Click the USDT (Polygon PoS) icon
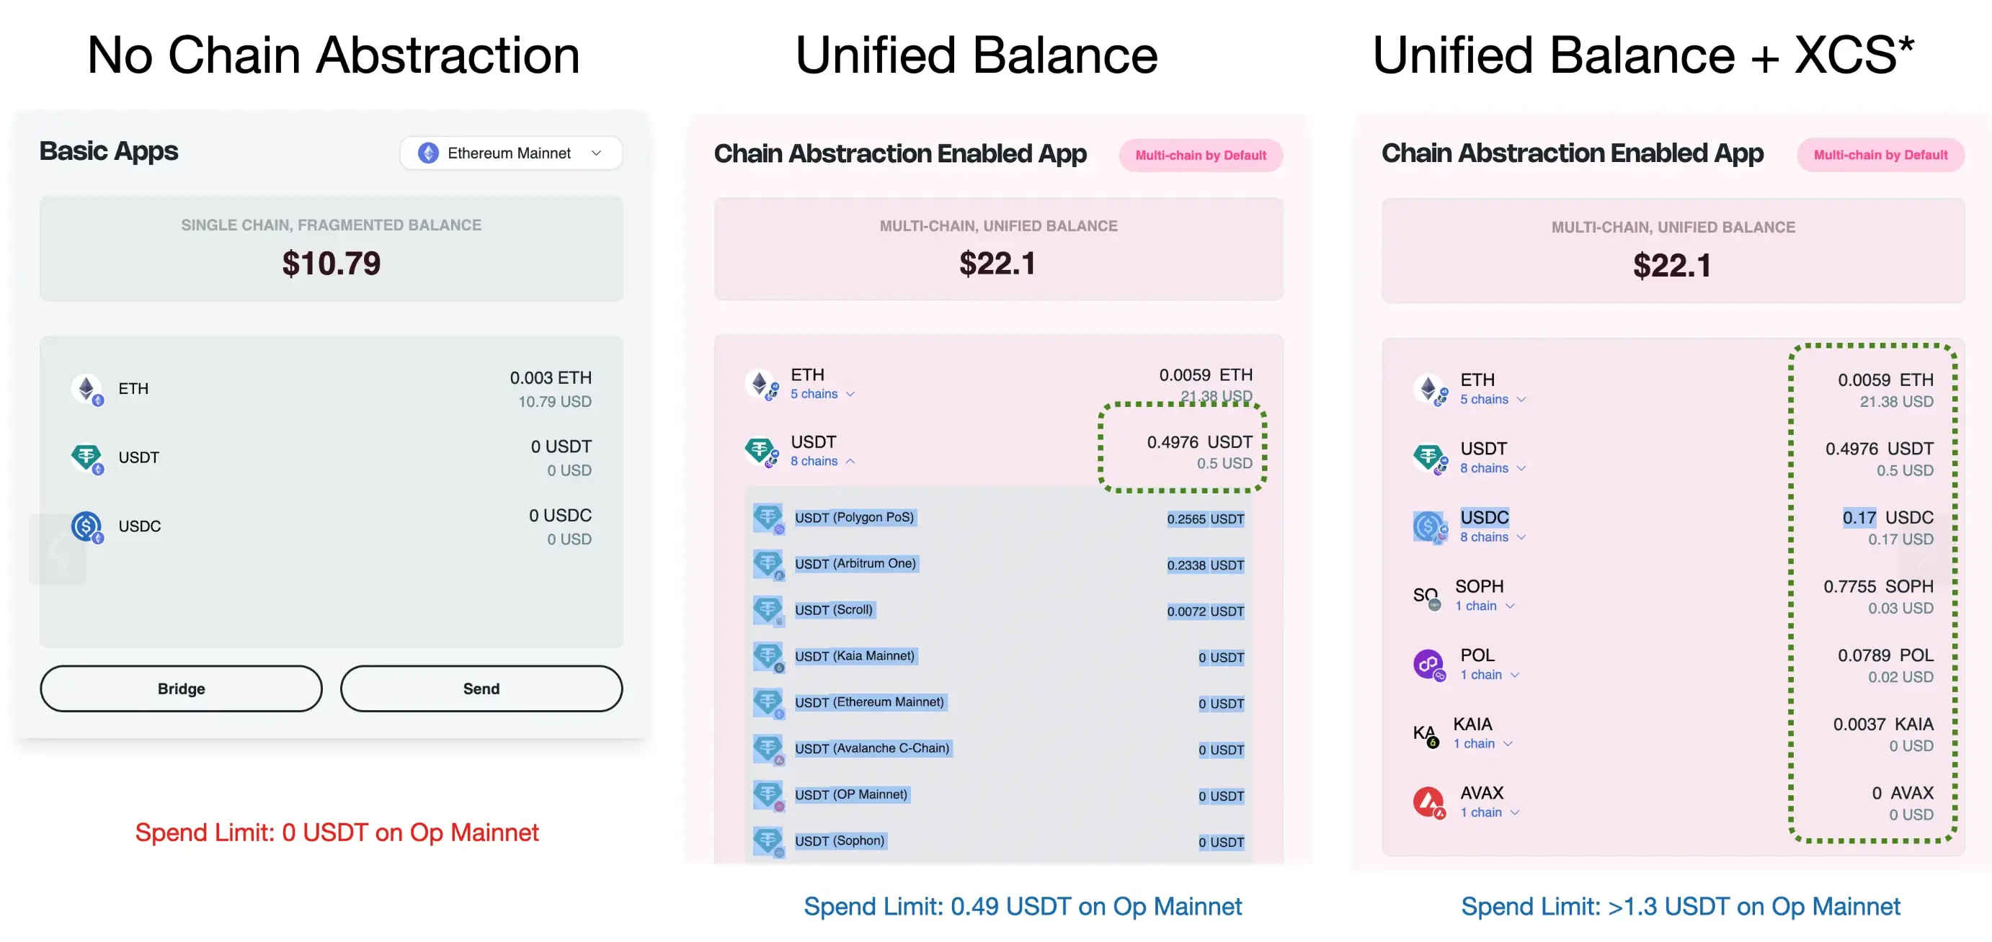The height and width of the screenshot is (942, 1992). [x=769, y=518]
